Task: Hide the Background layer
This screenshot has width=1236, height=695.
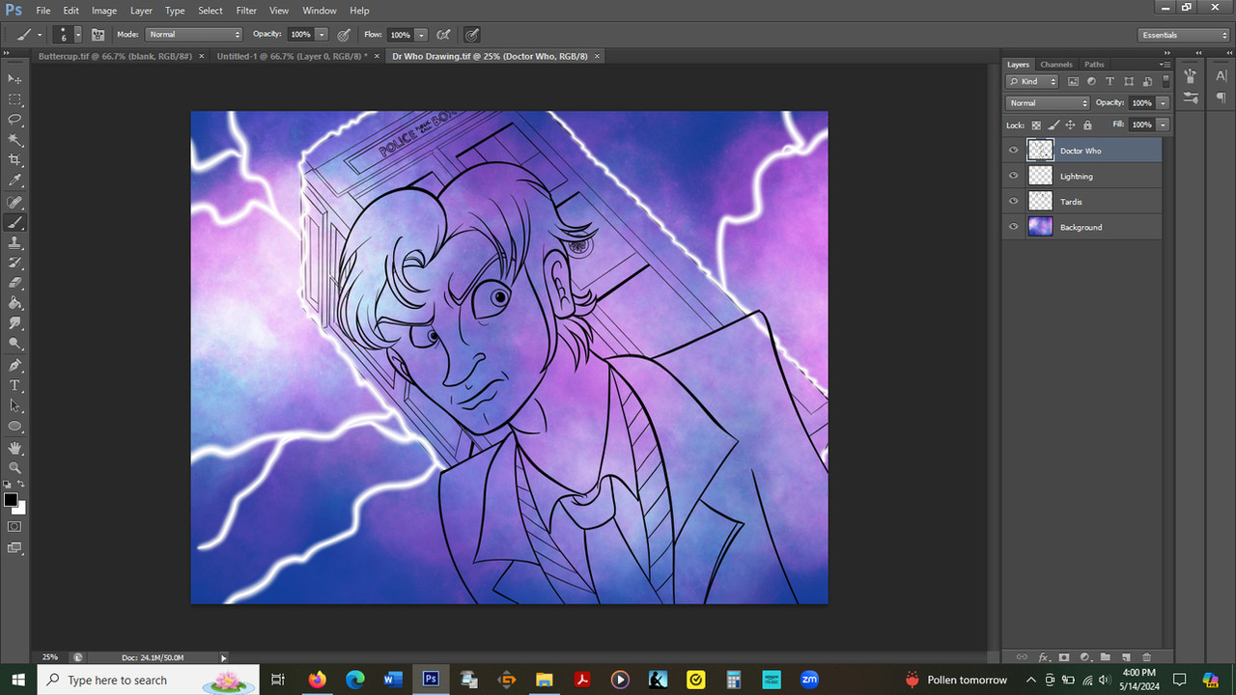Action: 1014,227
